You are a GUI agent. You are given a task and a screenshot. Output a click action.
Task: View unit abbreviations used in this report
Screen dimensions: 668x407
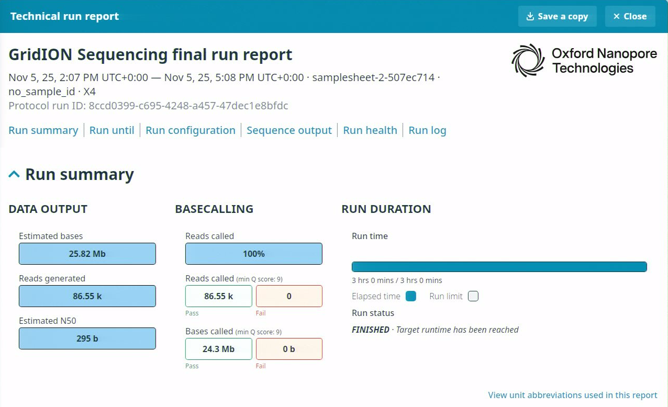573,395
